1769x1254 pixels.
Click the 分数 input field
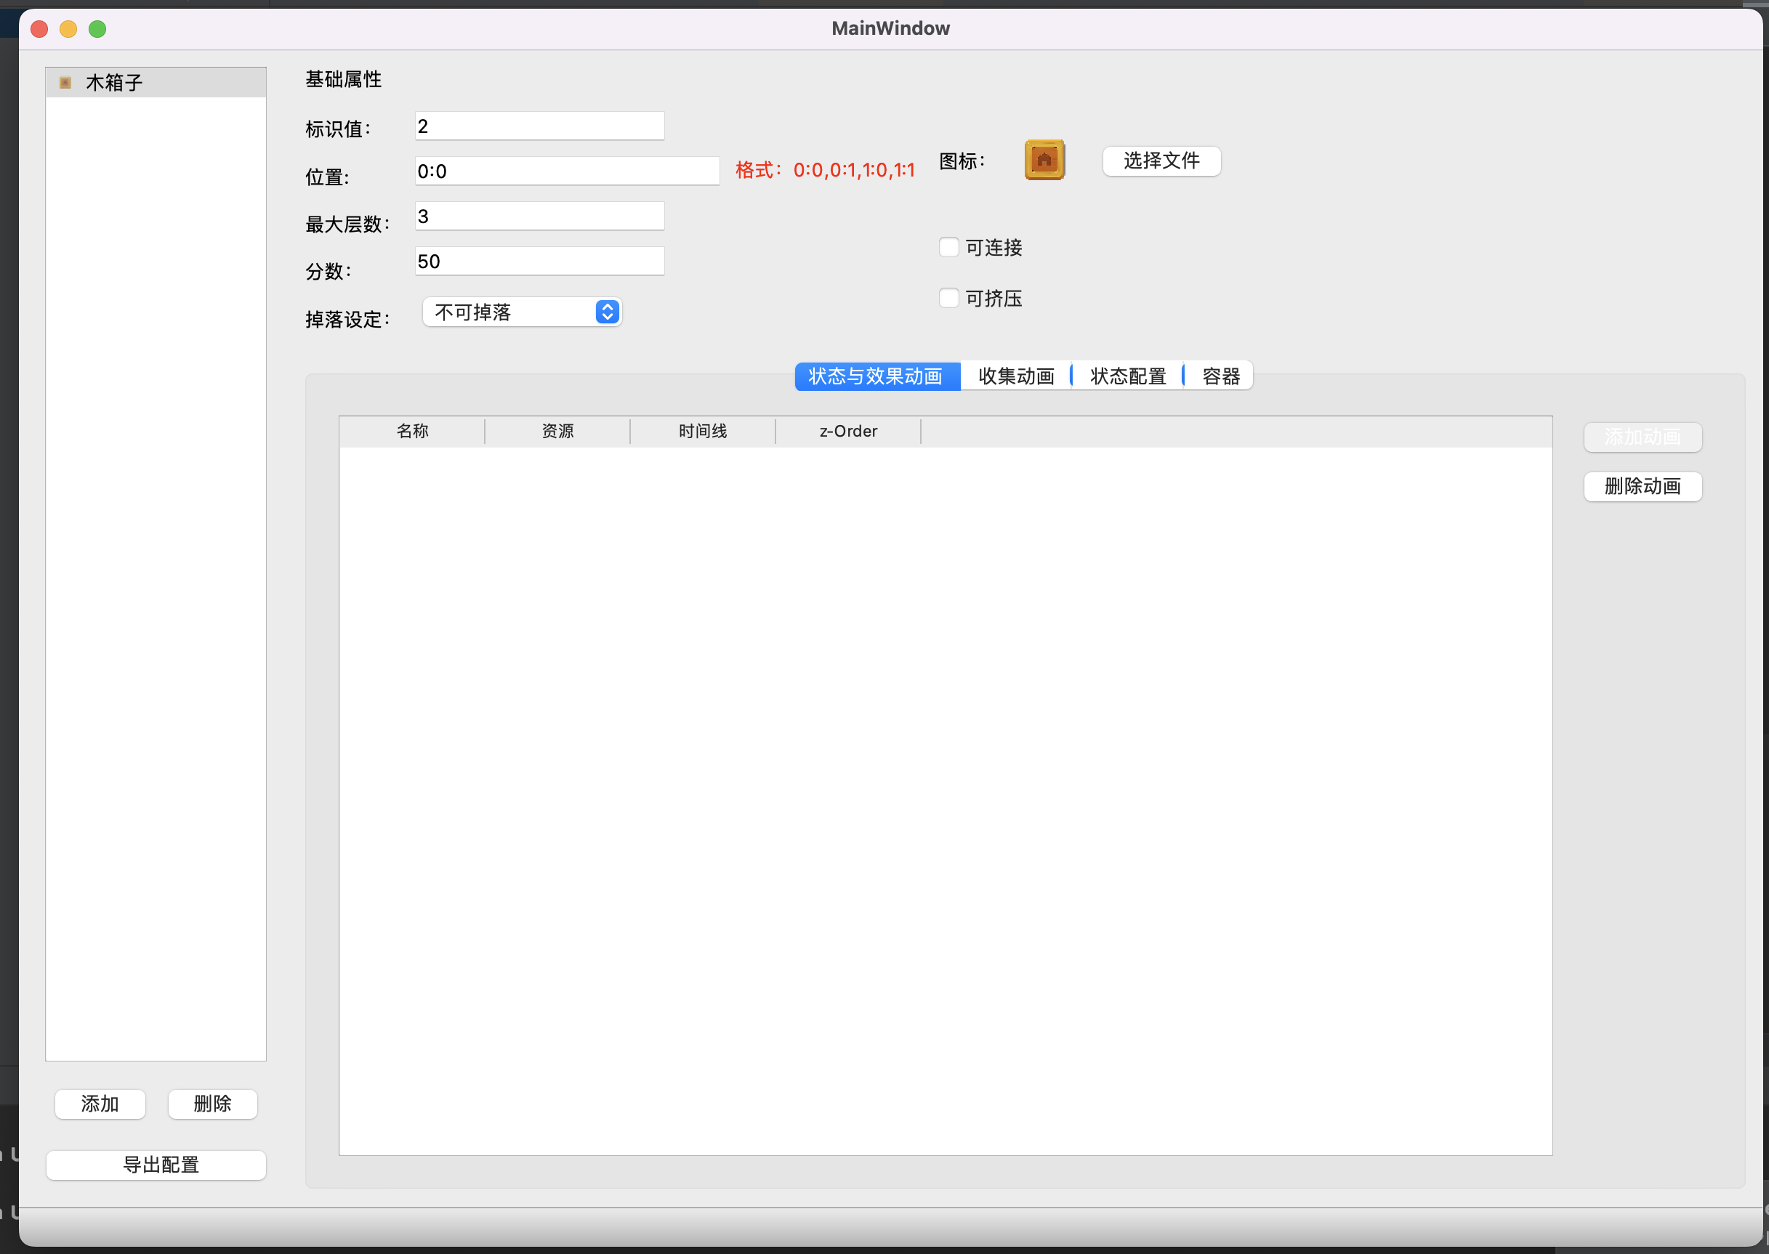point(539,261)
